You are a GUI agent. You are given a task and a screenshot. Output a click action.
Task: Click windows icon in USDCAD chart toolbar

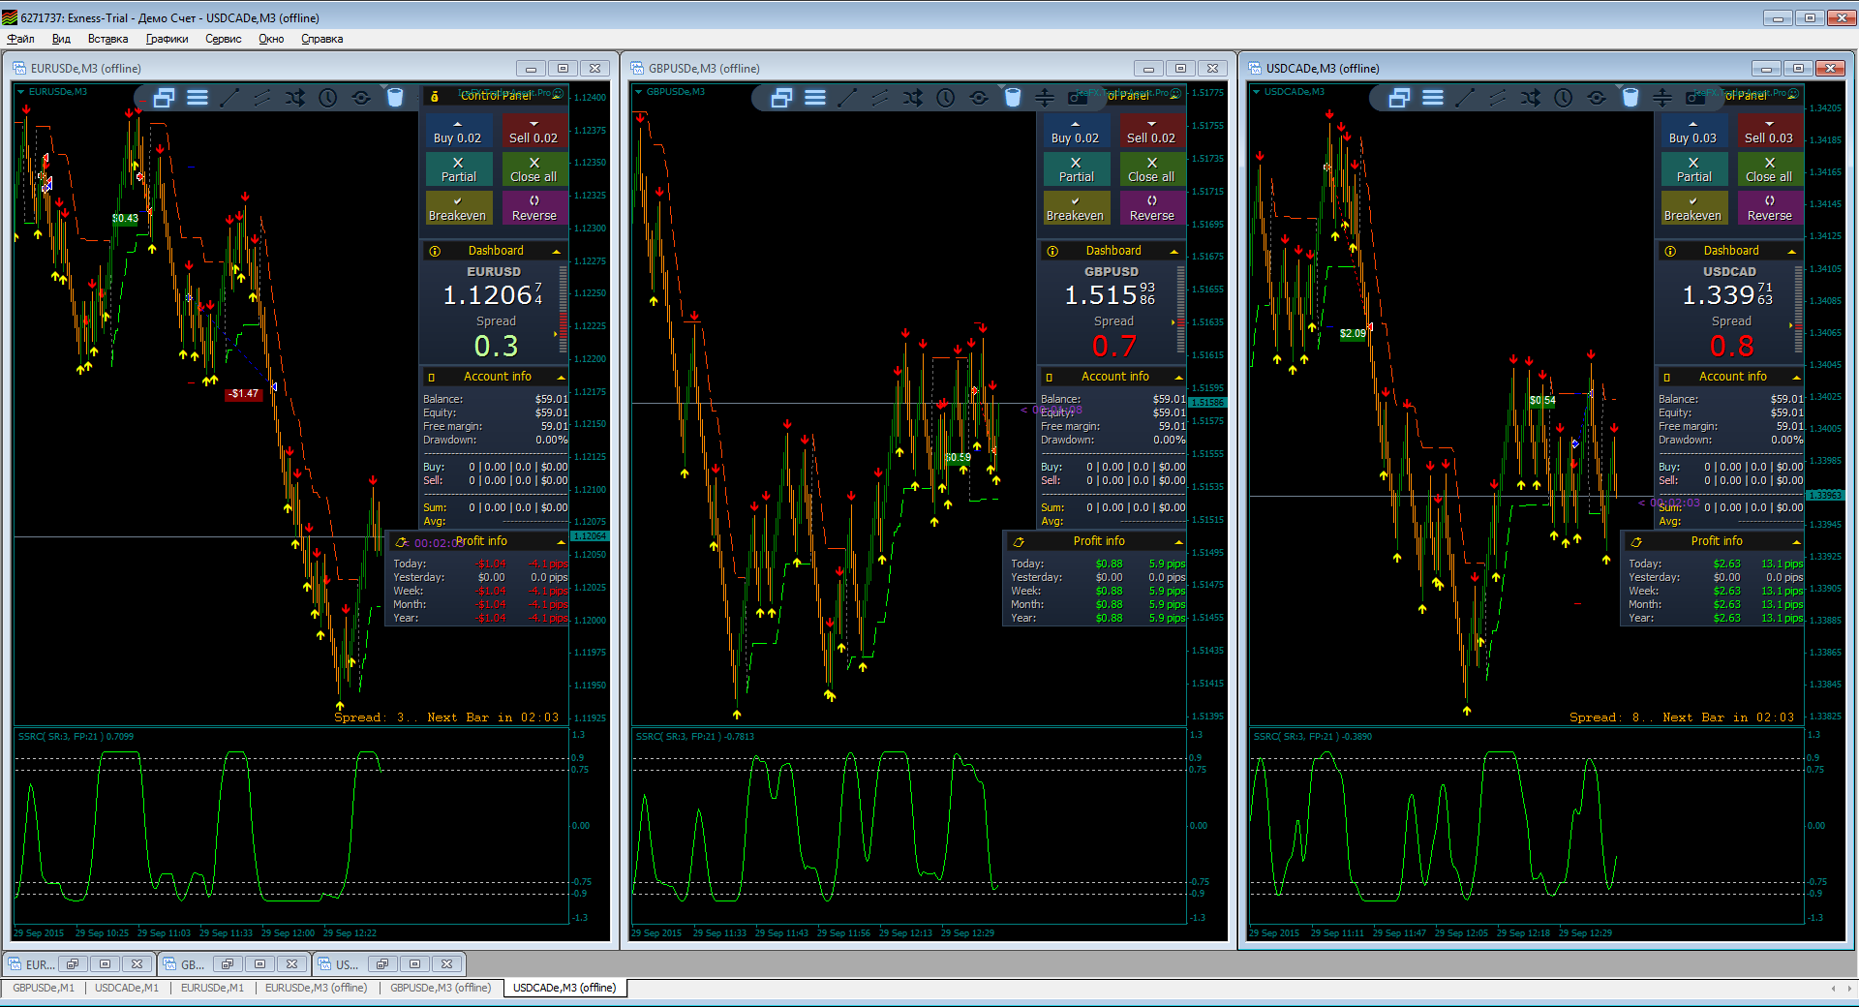(1400, 98)
